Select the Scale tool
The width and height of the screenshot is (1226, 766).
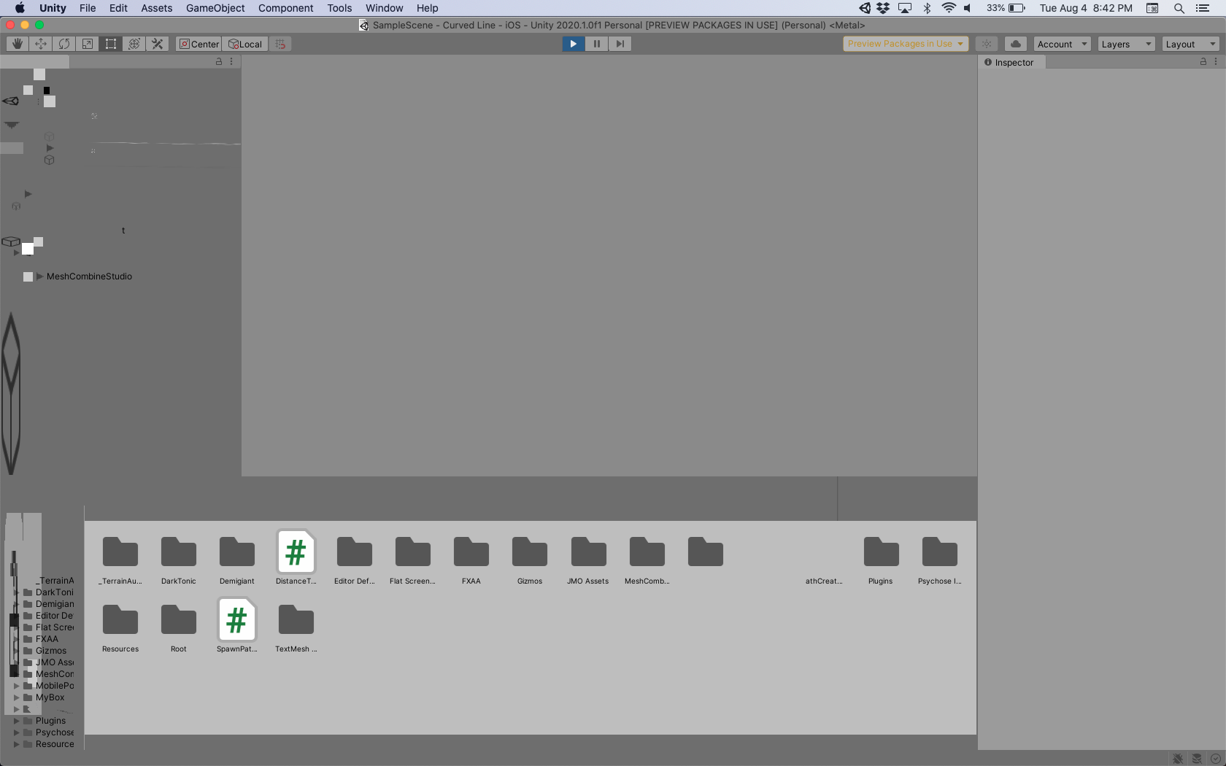point(88,44)
